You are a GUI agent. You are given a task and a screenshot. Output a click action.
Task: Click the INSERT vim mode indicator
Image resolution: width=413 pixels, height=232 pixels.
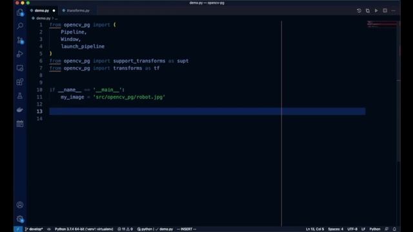coord(186,229)
